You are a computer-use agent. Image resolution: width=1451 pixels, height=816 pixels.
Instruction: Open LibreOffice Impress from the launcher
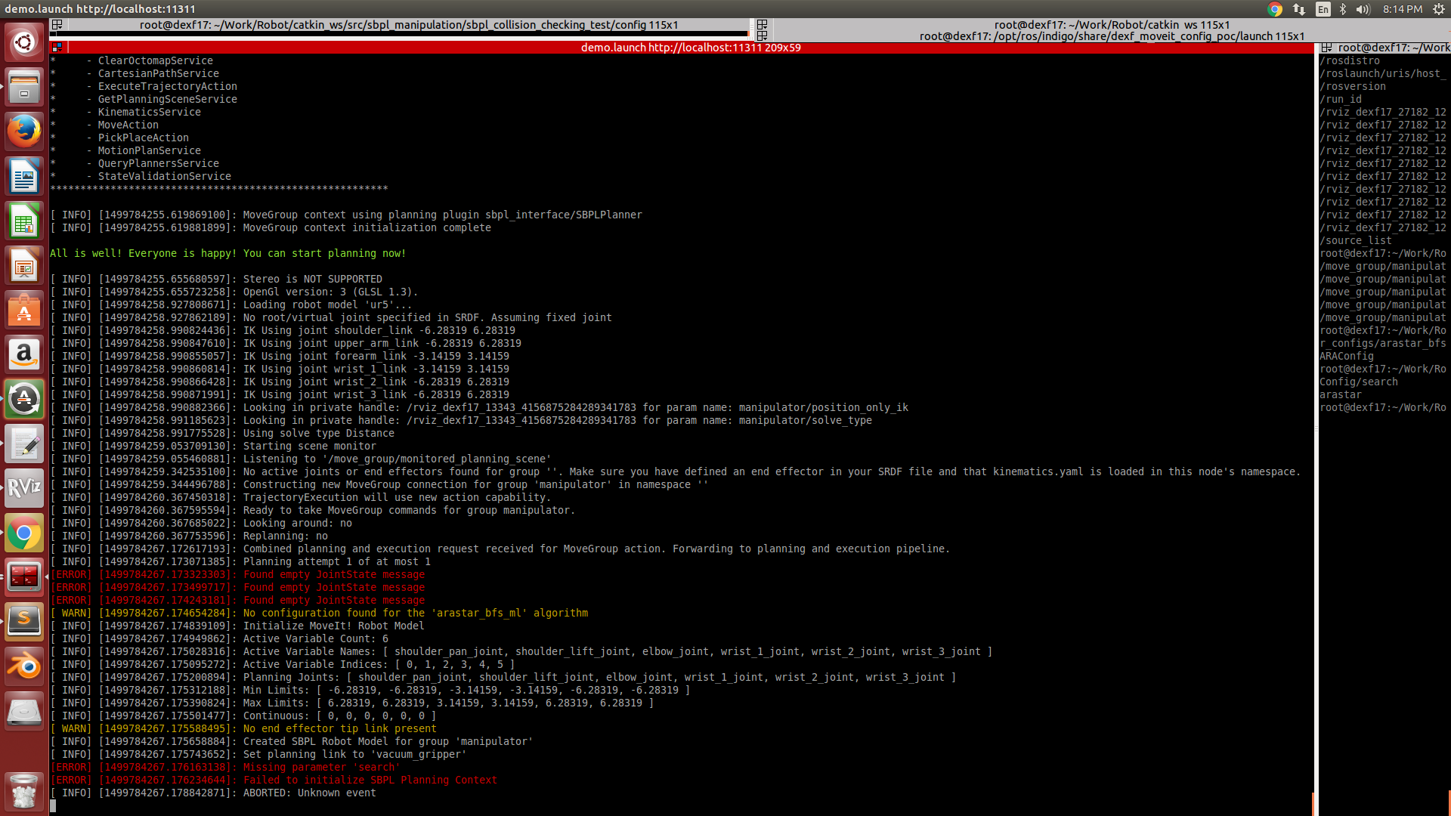25,265
